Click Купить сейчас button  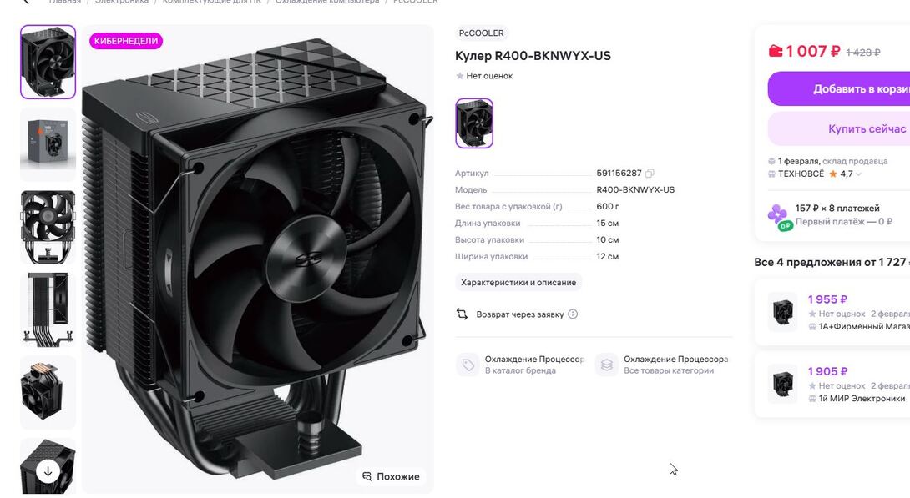[x=838, y=128]
